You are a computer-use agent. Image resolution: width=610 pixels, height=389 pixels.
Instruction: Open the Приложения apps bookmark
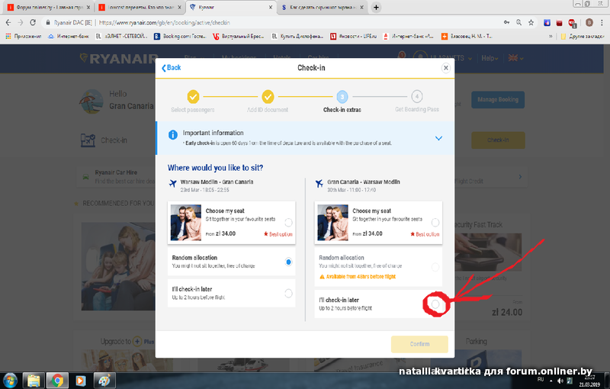(24, 36)
